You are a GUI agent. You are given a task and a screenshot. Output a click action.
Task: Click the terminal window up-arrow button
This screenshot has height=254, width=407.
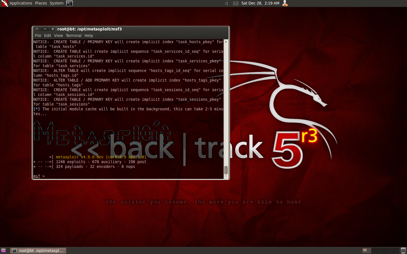[x=37, y=29]
